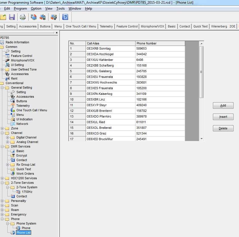
Task: Click the Open file toolbar icon
Action: 3,17
